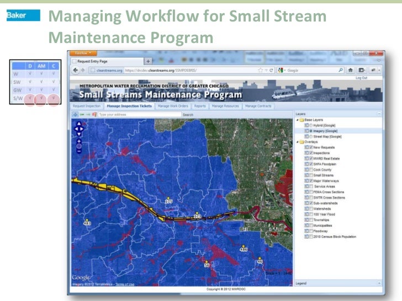Open the bookmarks toolbar button

[x=362, y=70]
